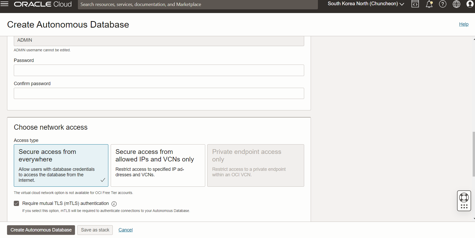Screen dimensions: 475x238
Task: Click the Choose network access heading
Action: [x=51, y=127]
